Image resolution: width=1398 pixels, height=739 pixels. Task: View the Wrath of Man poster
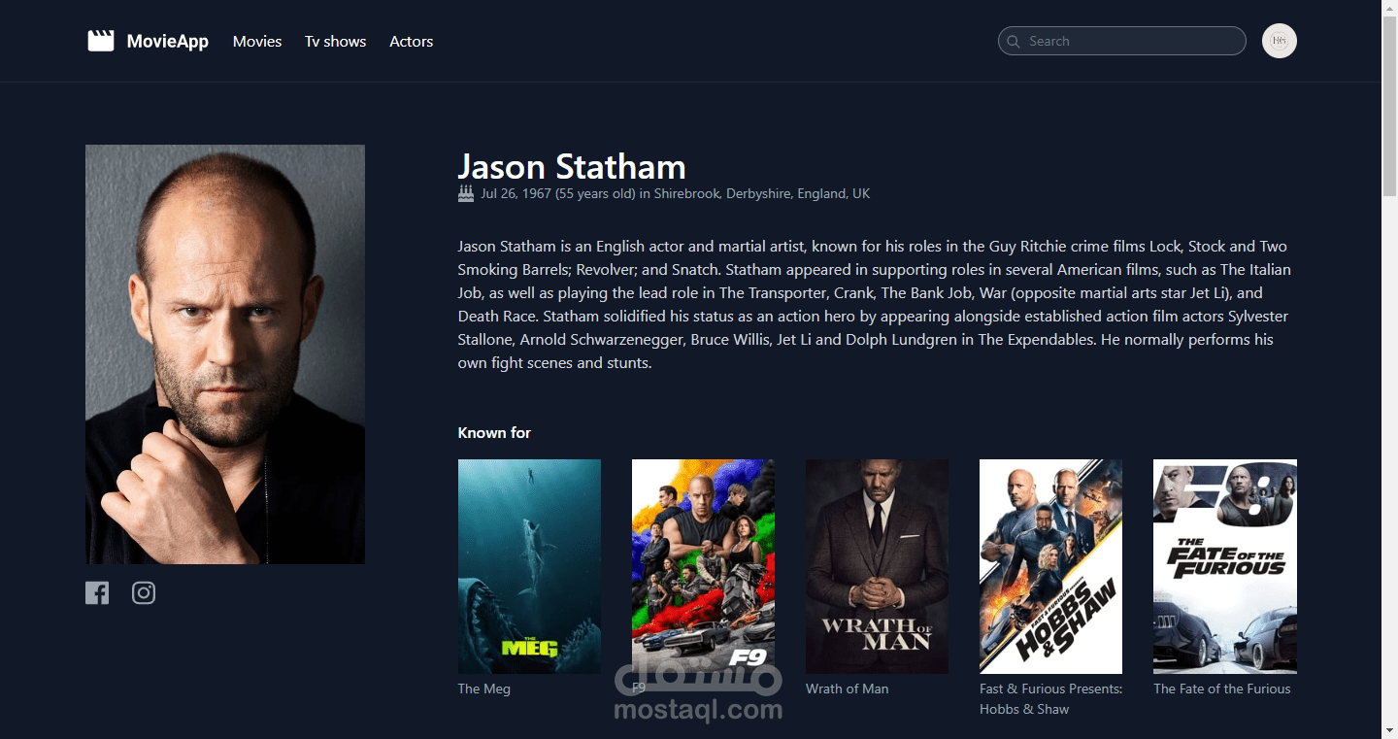pyautogui.click(x=877, y=566)
